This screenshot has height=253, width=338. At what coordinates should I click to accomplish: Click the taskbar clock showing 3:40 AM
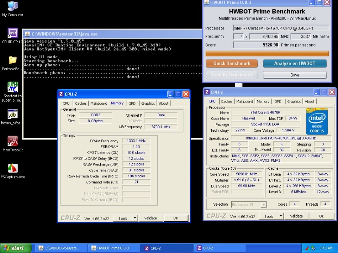tap(326, 248)
